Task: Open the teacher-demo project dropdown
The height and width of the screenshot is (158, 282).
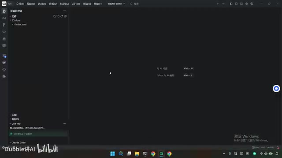Action: pyautogui.click(x=116, y=4)
